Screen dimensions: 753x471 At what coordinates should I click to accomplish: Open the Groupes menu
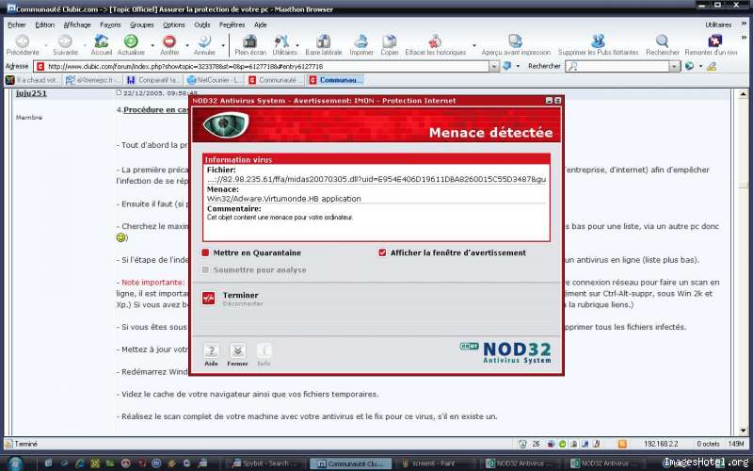pyautogui.click(x=142, y=24)
